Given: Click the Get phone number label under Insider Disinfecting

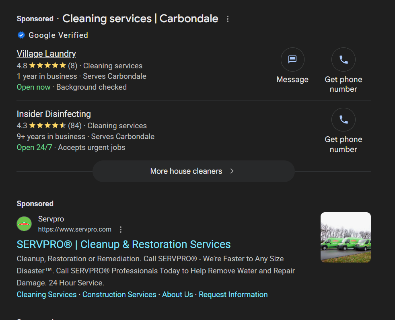Looking at the screenshot, I should 344,144.
